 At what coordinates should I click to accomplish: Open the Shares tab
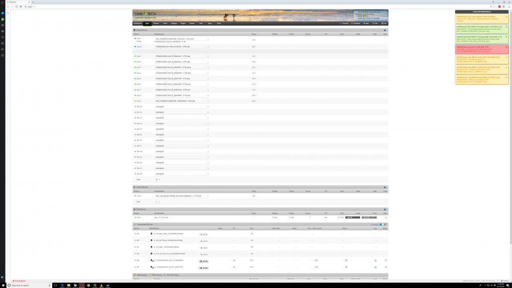point(156,24)
